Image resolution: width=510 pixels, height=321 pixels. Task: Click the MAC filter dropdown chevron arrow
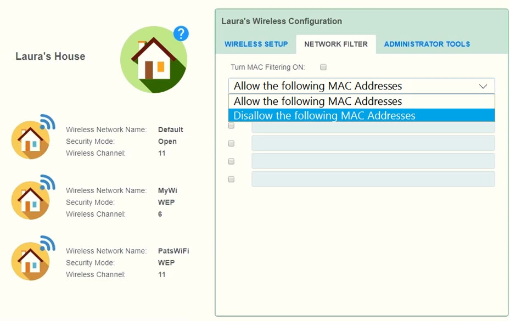pos(483,86)
